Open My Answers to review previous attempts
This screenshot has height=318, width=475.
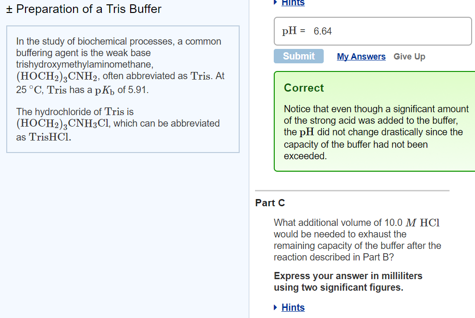click(361, 56)
